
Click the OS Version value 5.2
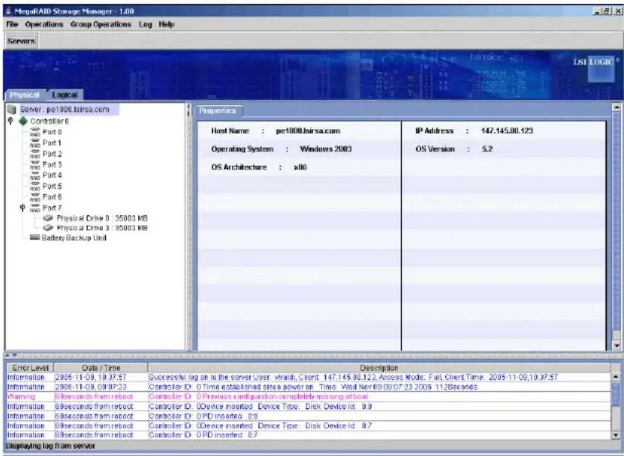487,149
